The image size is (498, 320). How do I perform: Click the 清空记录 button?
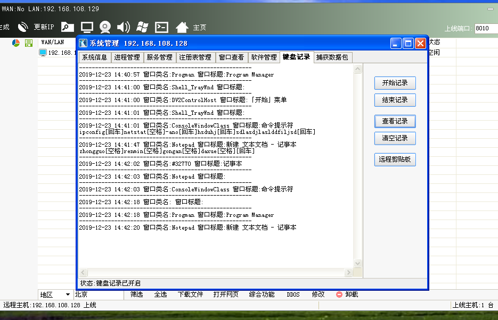[395, 138]
